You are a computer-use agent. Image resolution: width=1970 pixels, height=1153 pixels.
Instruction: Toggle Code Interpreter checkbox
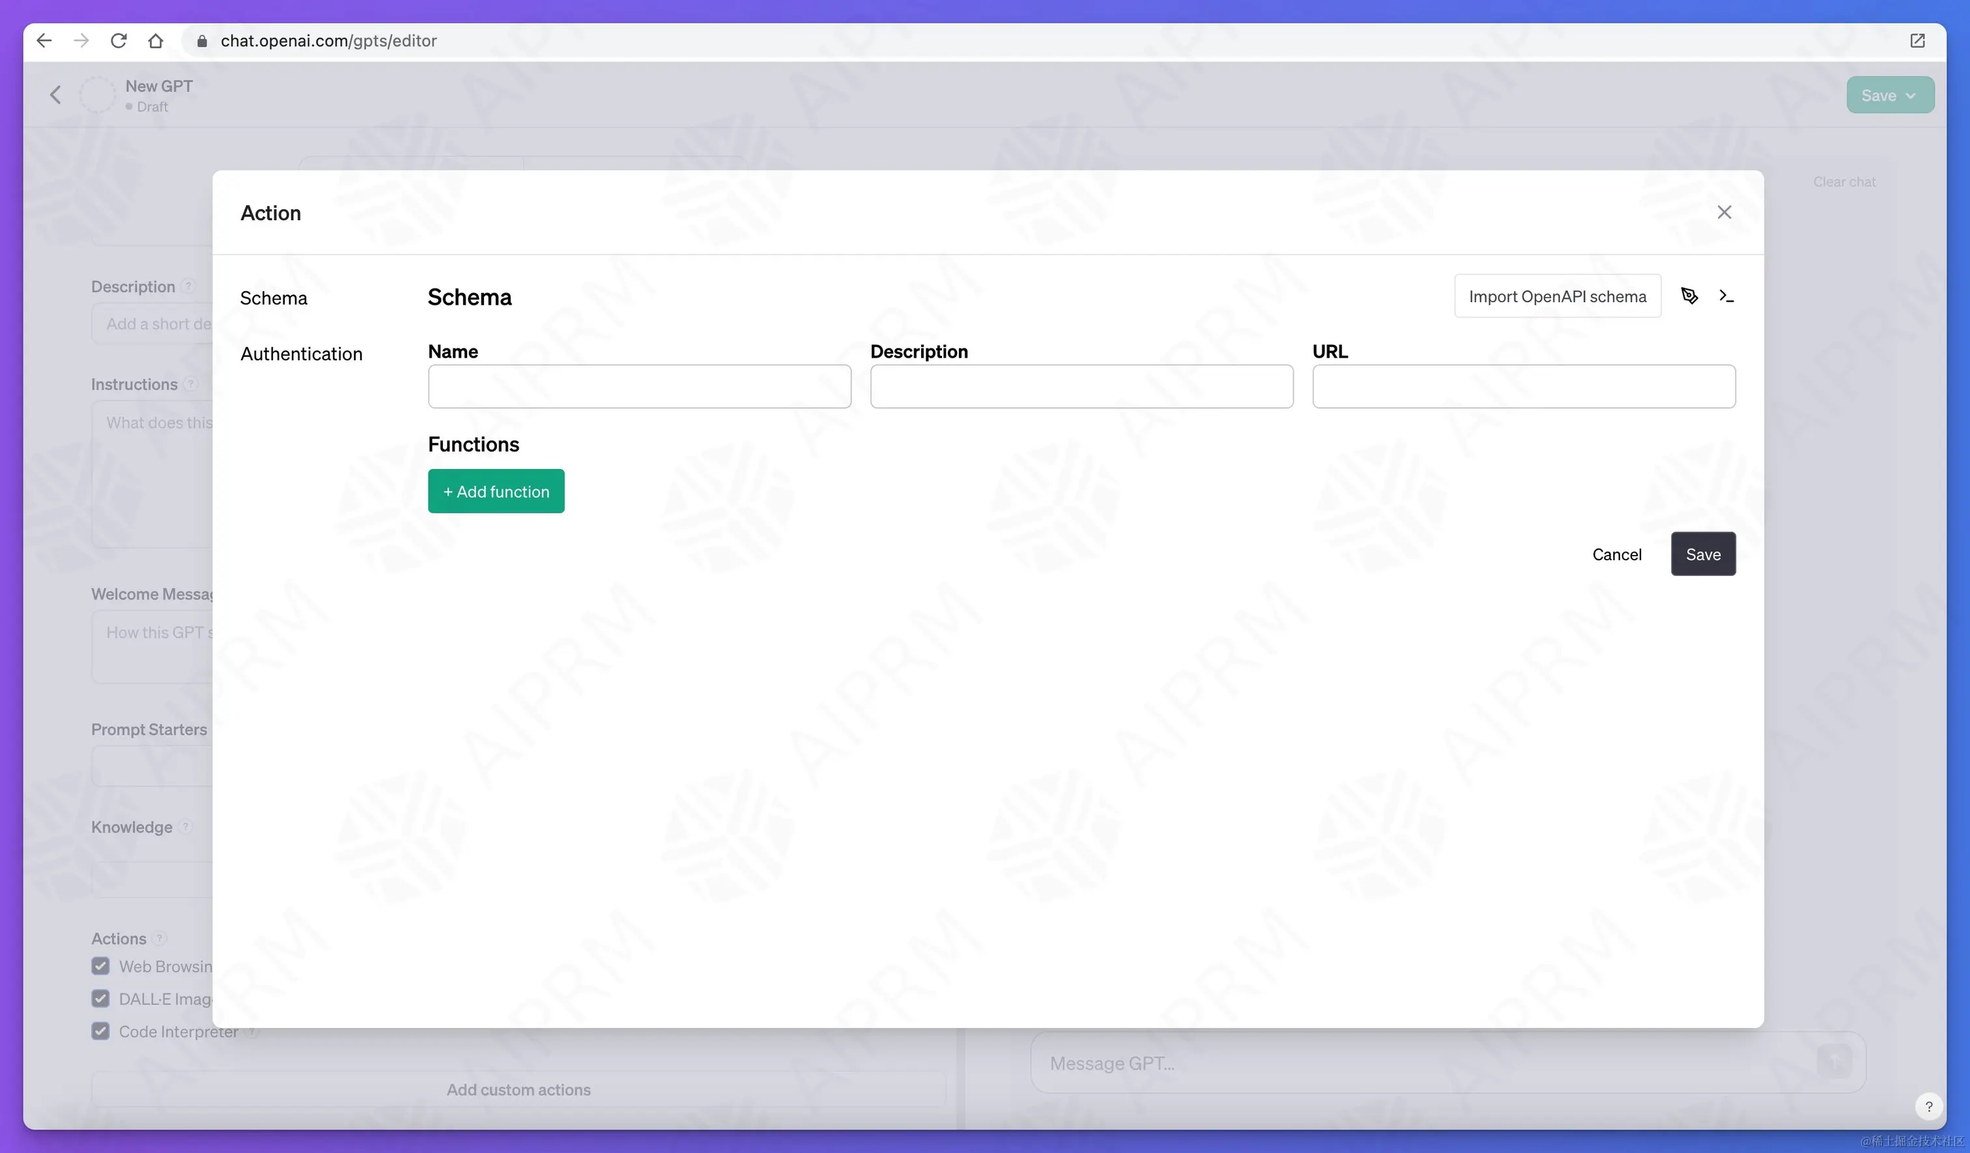click(x=100, y=1031)
